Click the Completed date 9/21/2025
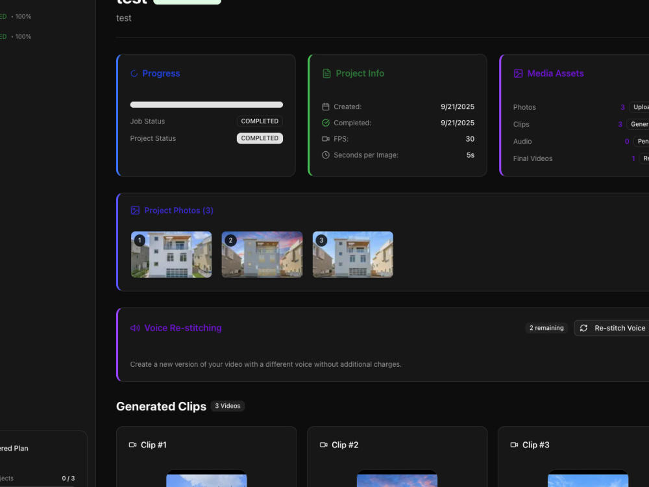This screenshot has width=649, height=487. (458, 123)
